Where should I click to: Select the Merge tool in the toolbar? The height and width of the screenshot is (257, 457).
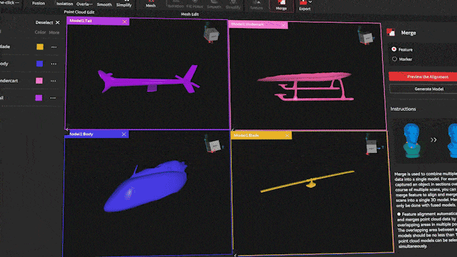tap(281, 5)
